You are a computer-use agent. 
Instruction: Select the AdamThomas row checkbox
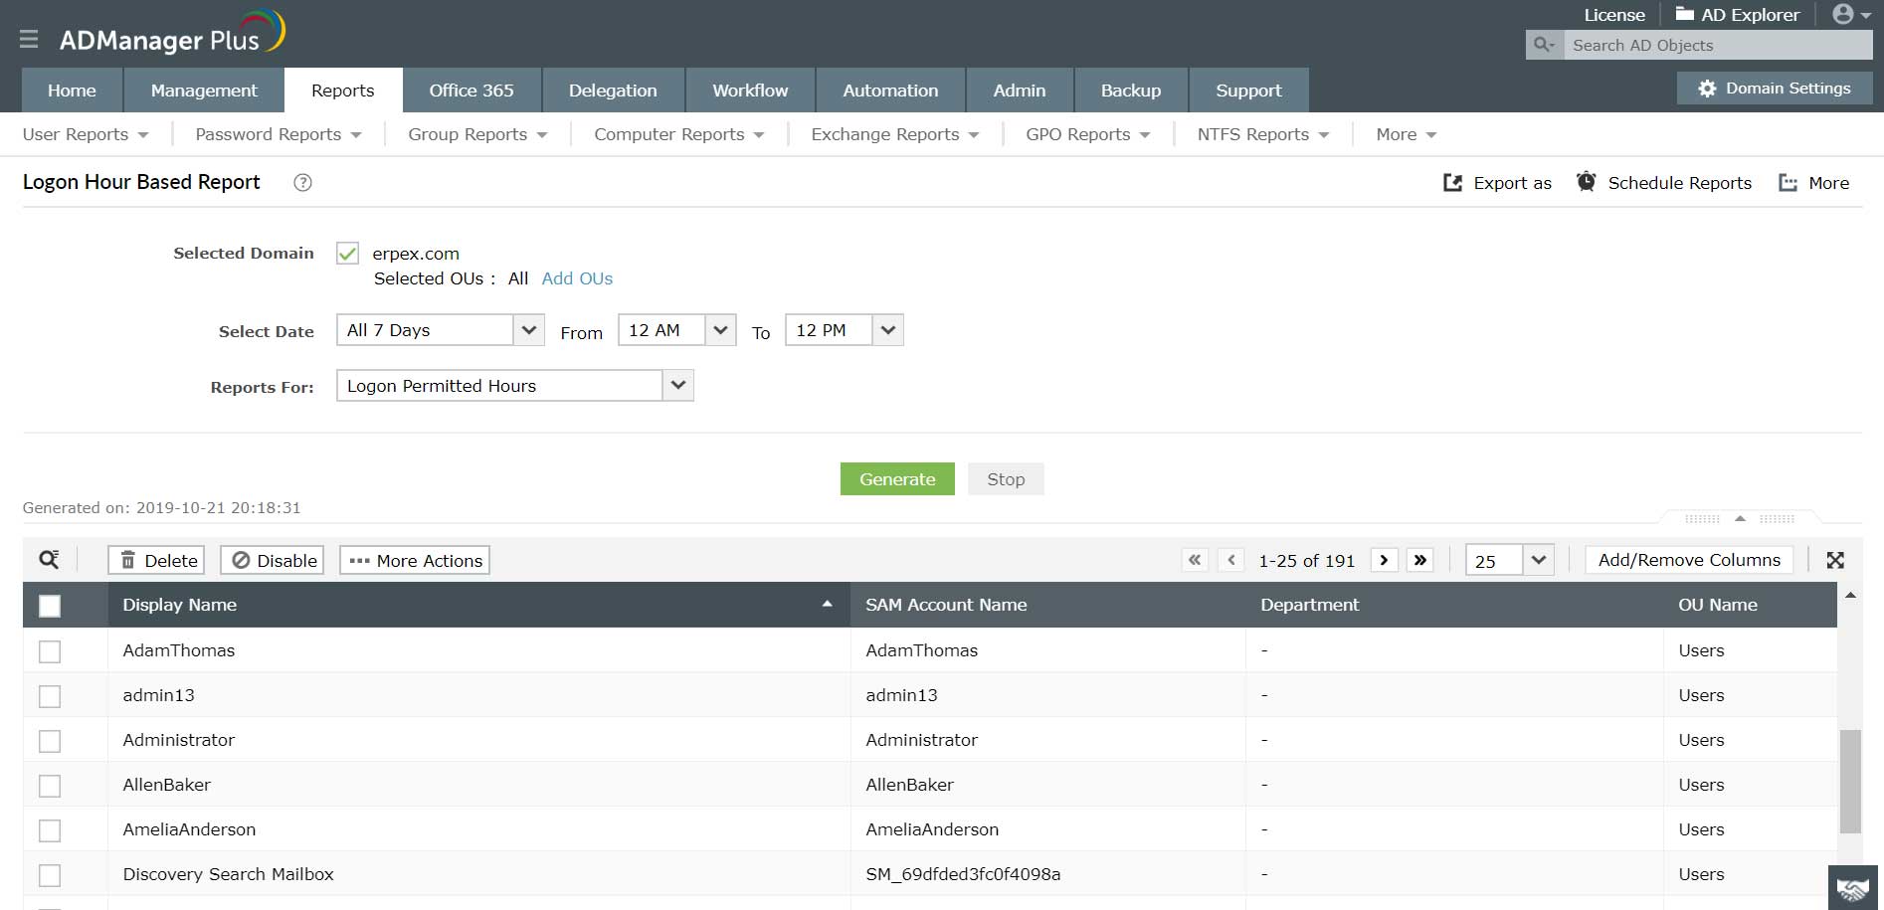pos(50,650)
